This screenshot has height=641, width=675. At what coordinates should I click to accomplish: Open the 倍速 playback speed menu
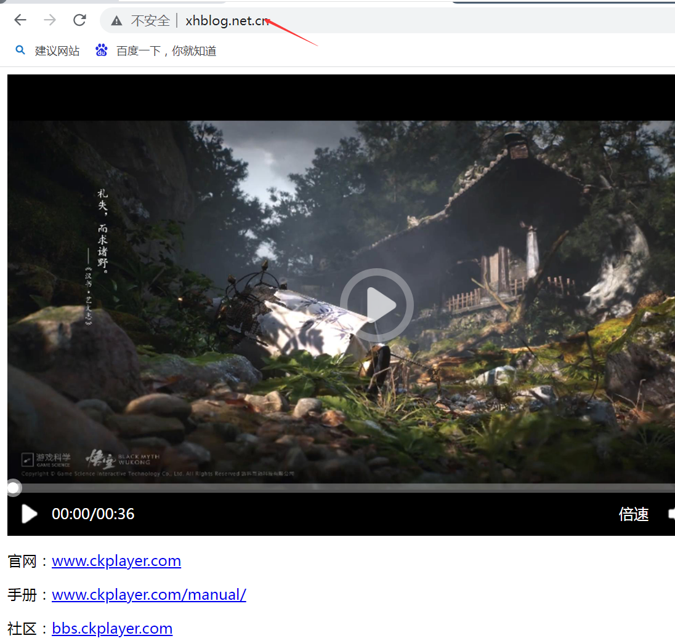(634, 514)
